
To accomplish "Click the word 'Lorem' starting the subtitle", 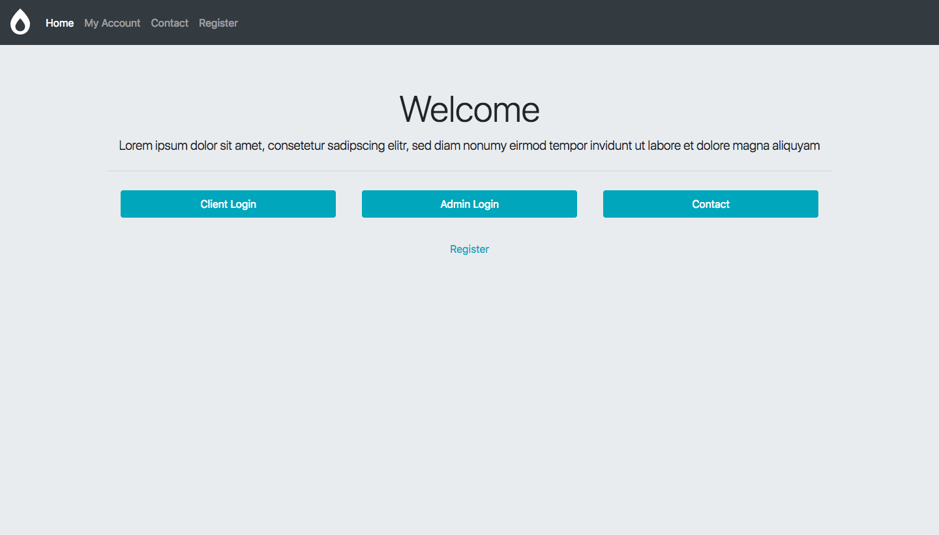I will pos(135,146).
